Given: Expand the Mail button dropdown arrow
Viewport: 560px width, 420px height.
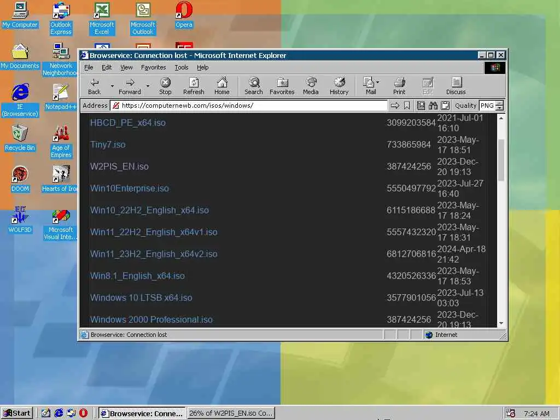Looking at the screenshot, I should click(378, 82).
